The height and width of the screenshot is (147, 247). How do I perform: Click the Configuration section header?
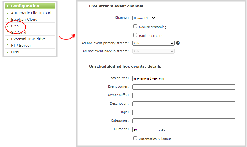(x=30, y=6)
